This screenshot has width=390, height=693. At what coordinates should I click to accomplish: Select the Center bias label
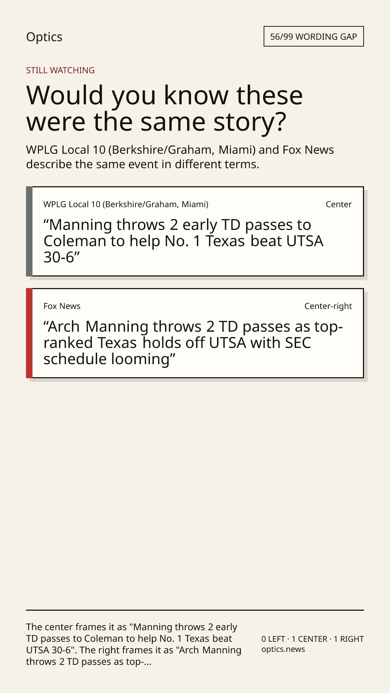click(x=338, y=204)
